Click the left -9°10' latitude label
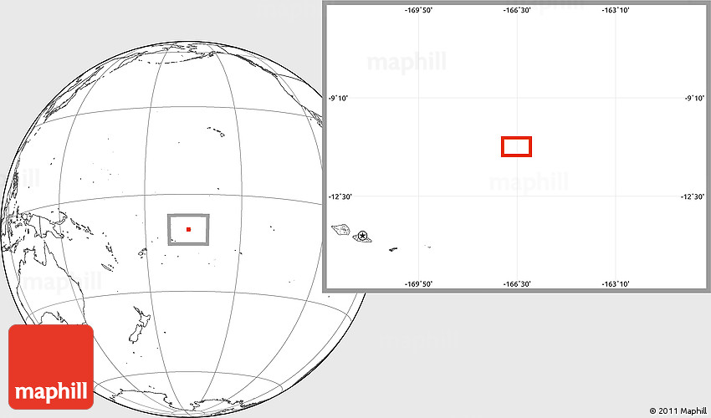The image size is (711, 418). point(338,98)
